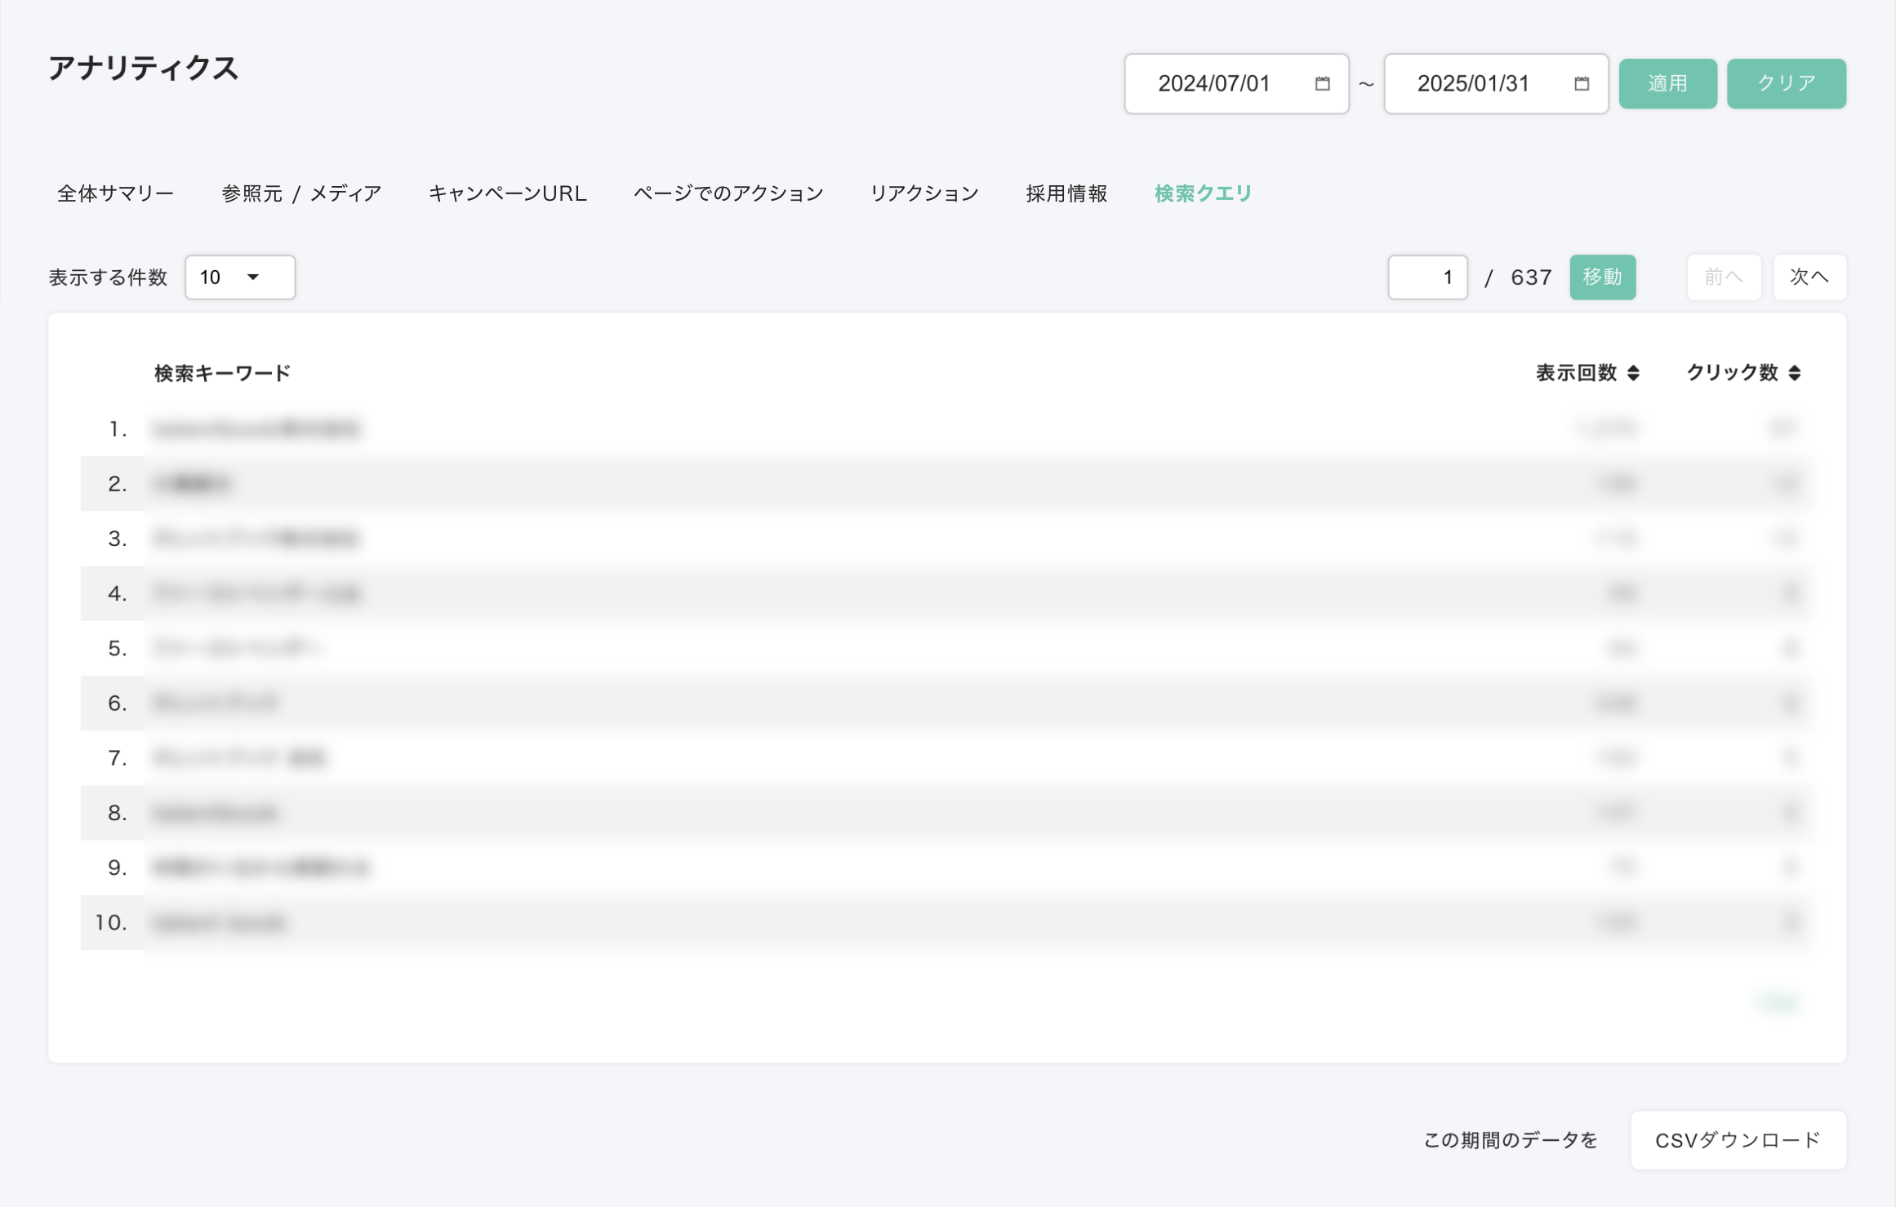
Task: Click the 移動 page jump button
Action: [1602, 277]
